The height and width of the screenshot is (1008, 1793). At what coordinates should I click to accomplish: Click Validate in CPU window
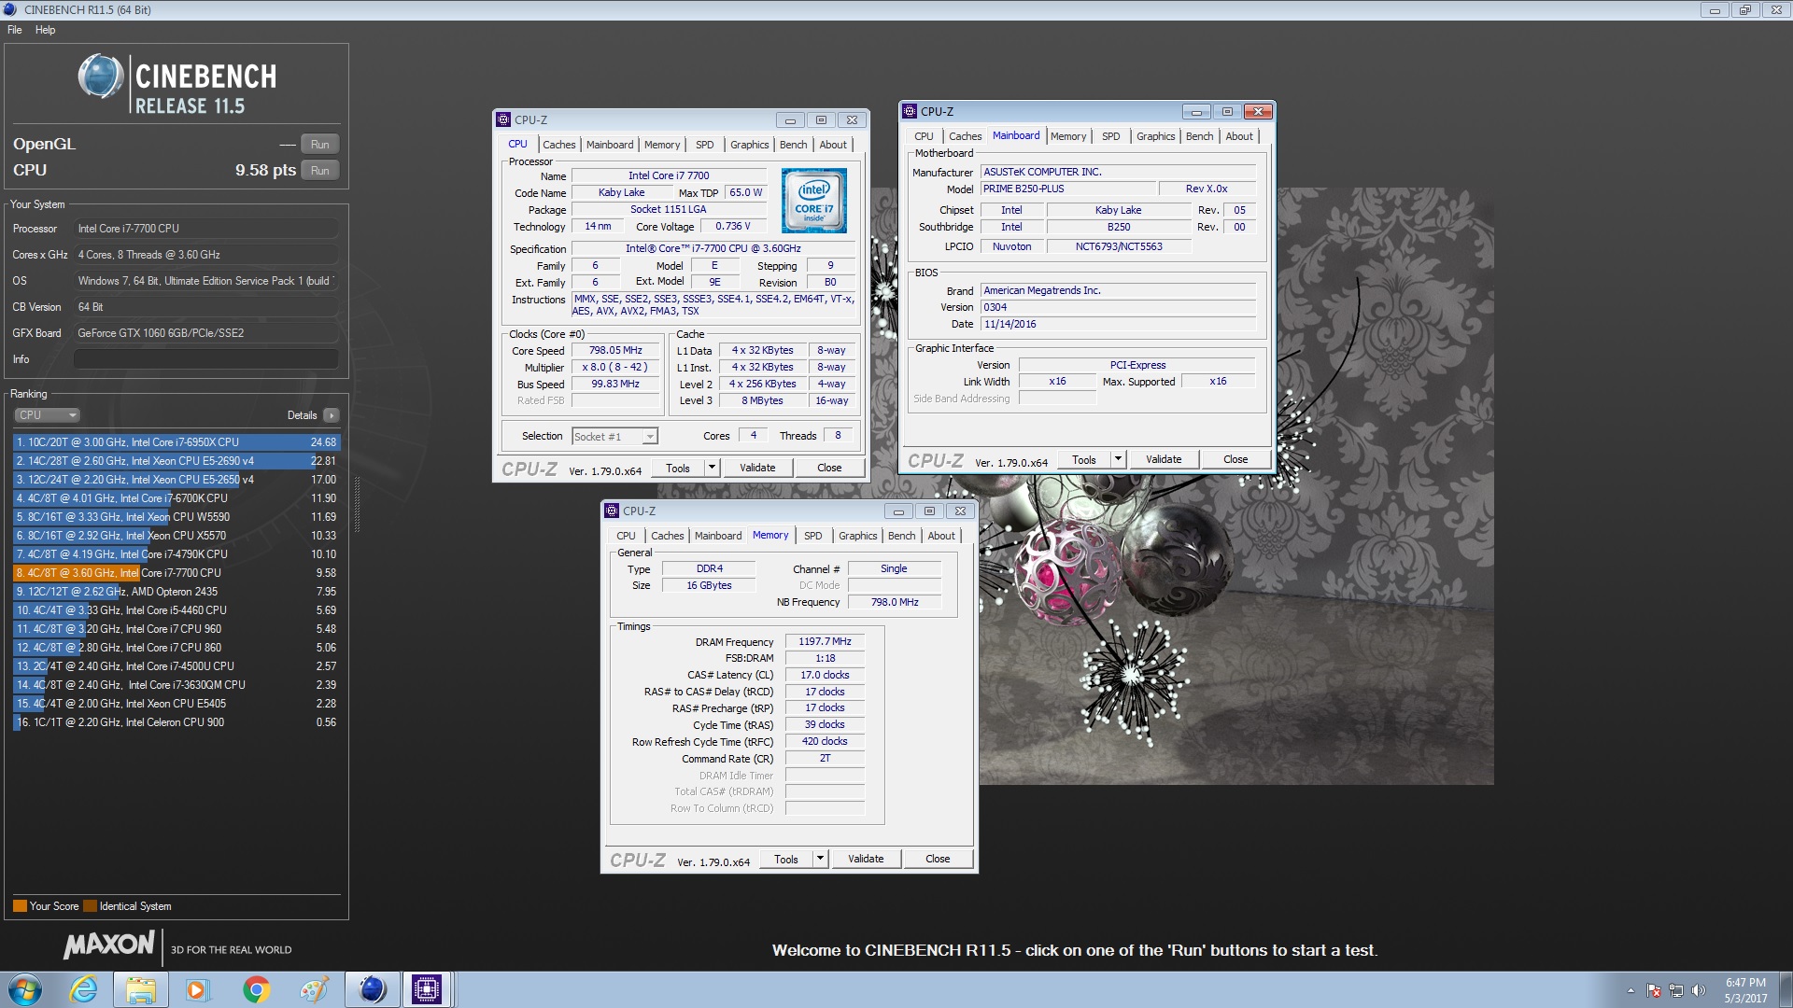[x=757, y=469]
